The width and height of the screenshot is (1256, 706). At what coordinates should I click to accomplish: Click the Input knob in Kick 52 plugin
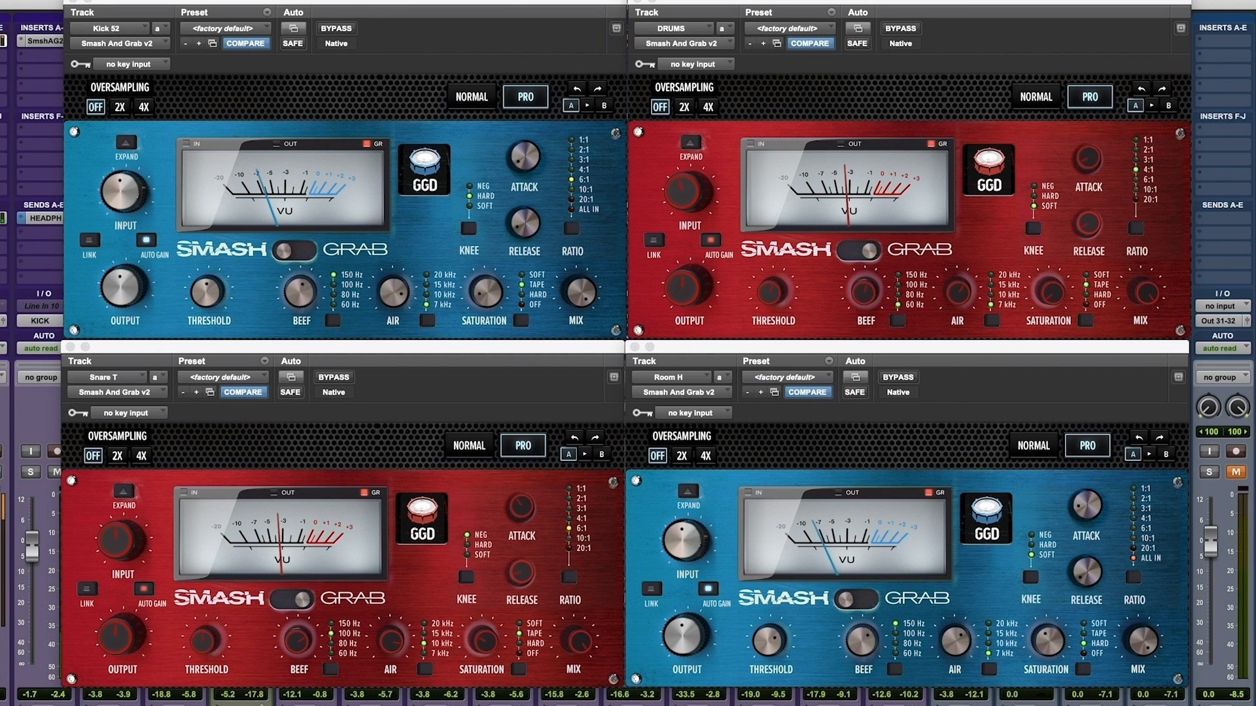coord(124,192)
